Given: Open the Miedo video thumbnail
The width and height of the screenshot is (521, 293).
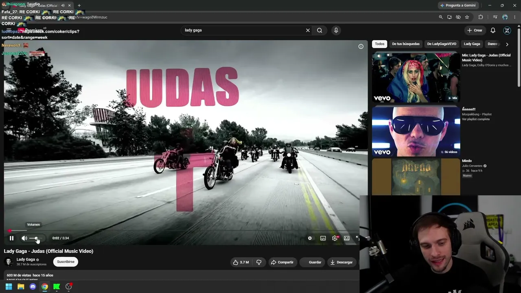Looking at the screenshot, I should 416,177.
